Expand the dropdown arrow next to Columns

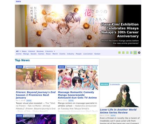pyautogui.click(x=54, y=51)
